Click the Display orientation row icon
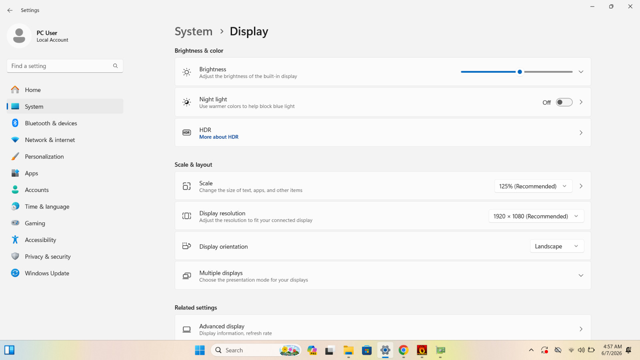The image size is (640, 360). [187, 246]
